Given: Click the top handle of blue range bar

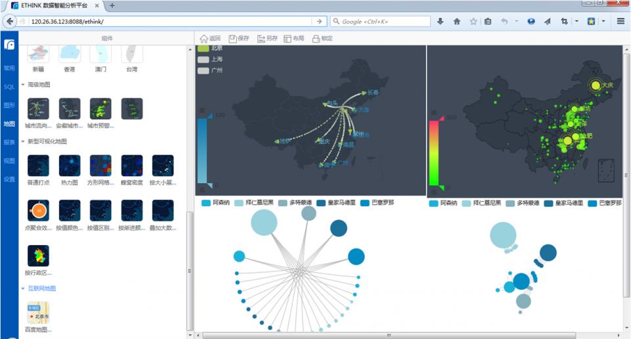Looking at the screenshot, I should coord(210,117).
